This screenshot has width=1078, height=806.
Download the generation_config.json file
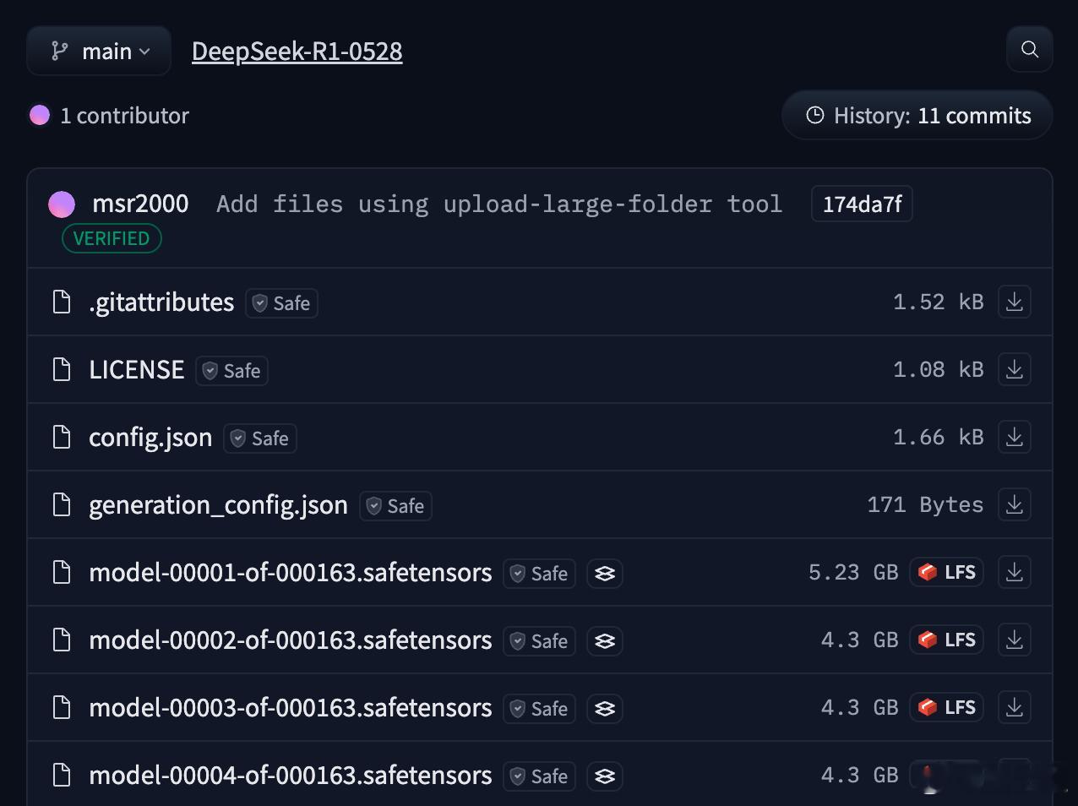tap(1015, 504)
